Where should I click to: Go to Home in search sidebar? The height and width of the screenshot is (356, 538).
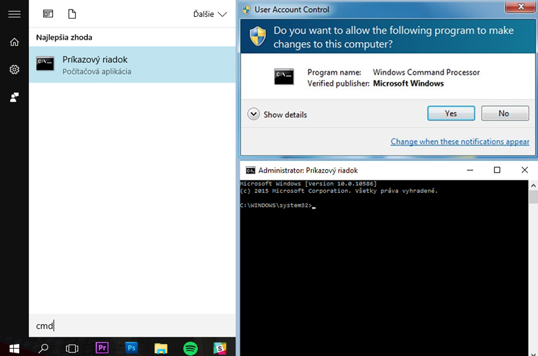pyautogui.click(x=14, y=42)
